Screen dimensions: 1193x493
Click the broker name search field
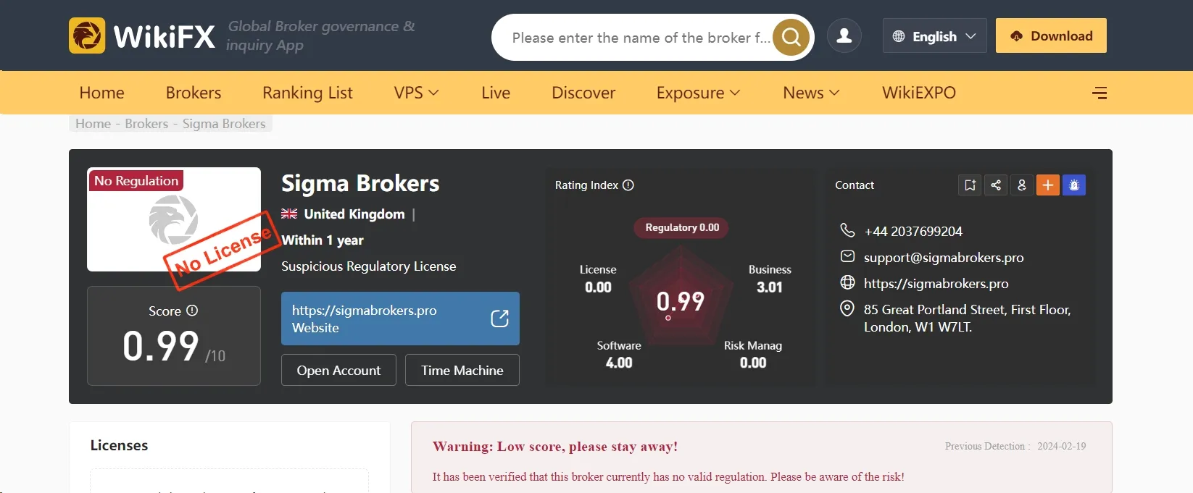point(641,38)
